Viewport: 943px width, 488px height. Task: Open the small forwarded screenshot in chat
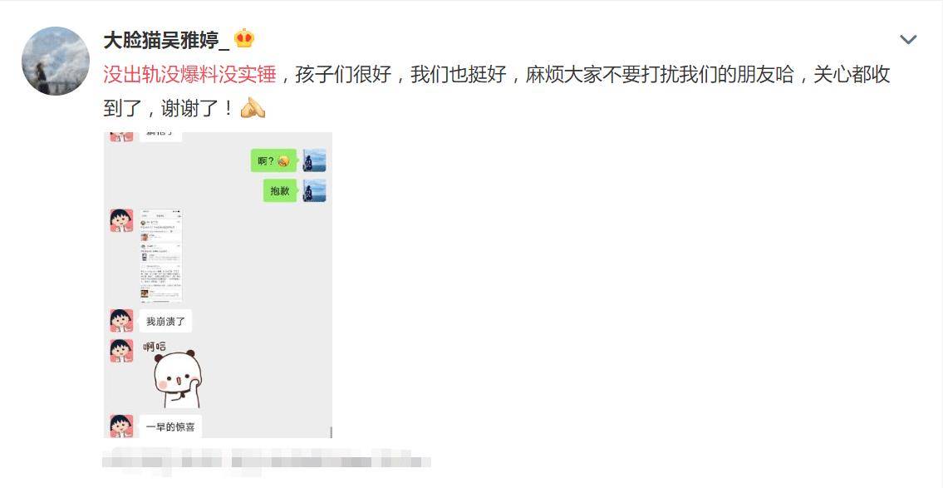click(161, 255)
